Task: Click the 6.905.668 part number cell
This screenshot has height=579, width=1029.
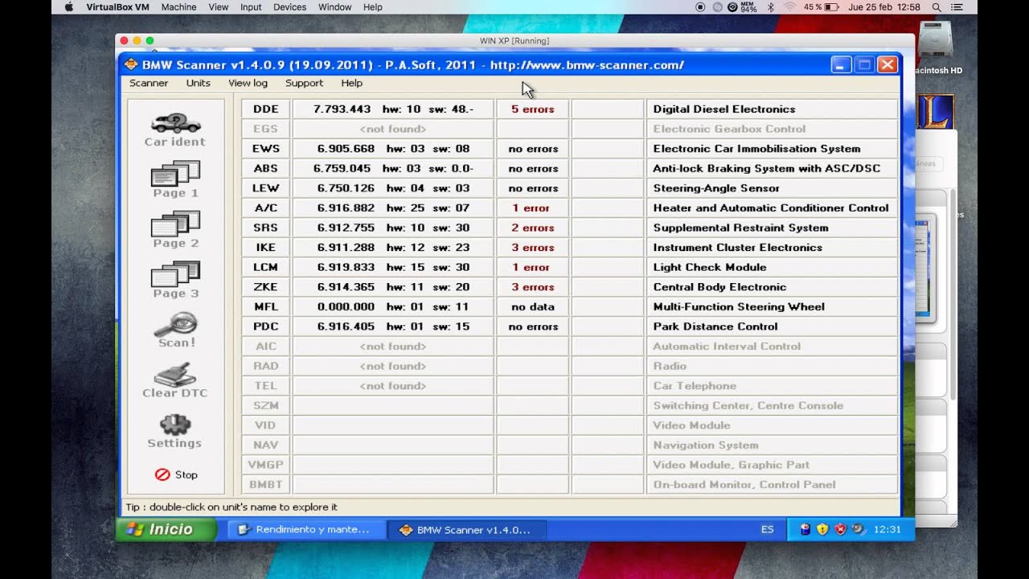Action: (393, 149)
